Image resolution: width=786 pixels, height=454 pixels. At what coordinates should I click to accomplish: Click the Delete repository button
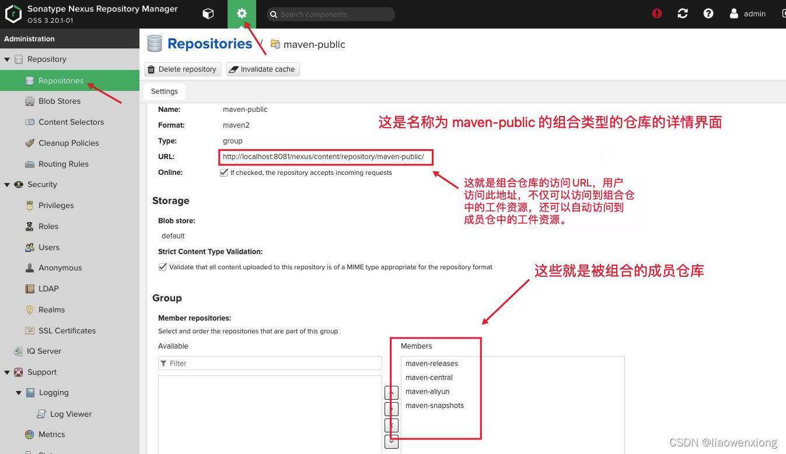(x=182, y=69)
